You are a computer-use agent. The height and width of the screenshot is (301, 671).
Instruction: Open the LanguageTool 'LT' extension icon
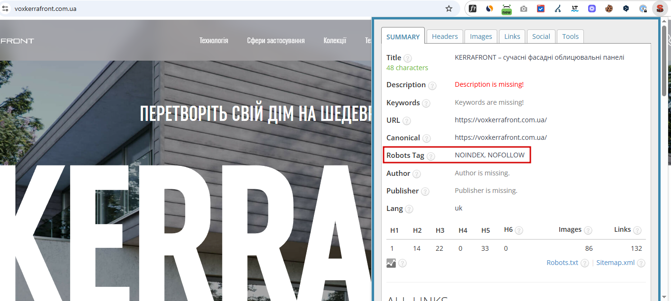pos(575,9)
